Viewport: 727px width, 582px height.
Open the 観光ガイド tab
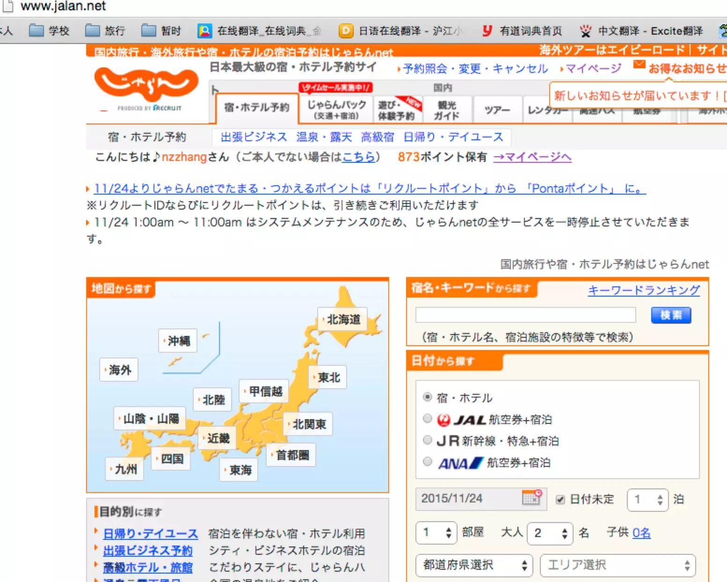click(x=448, y=109)
